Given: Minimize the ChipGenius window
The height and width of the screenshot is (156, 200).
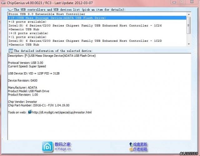Looking at the screenshot, I should click(x=174, y=2).
